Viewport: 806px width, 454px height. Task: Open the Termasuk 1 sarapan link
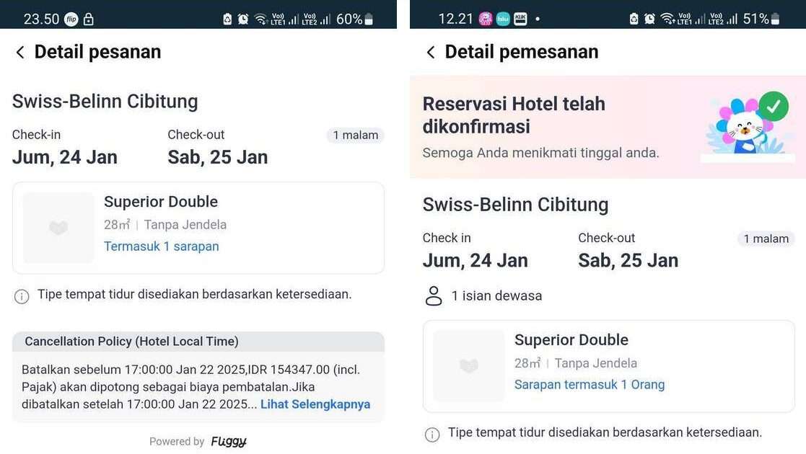tap(162, 246)
